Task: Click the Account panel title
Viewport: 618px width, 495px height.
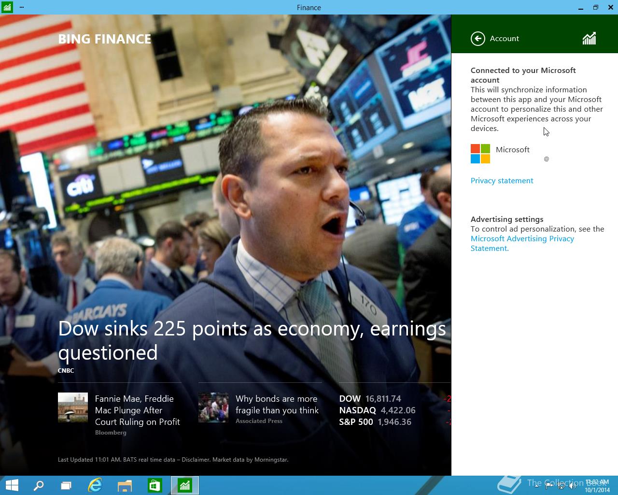Action: tap(504, 39)
